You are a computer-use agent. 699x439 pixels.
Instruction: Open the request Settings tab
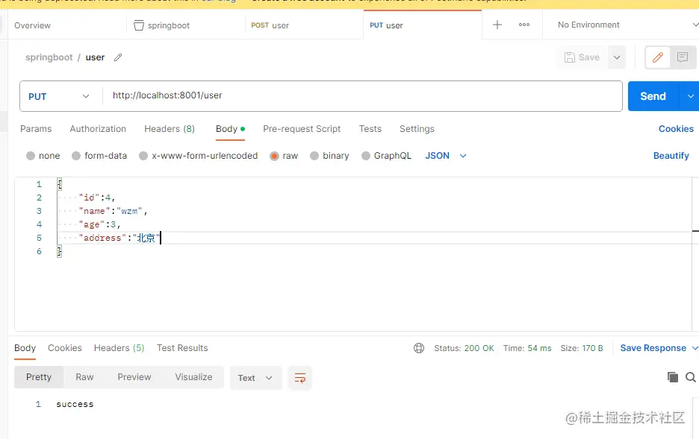coord(417,128)
